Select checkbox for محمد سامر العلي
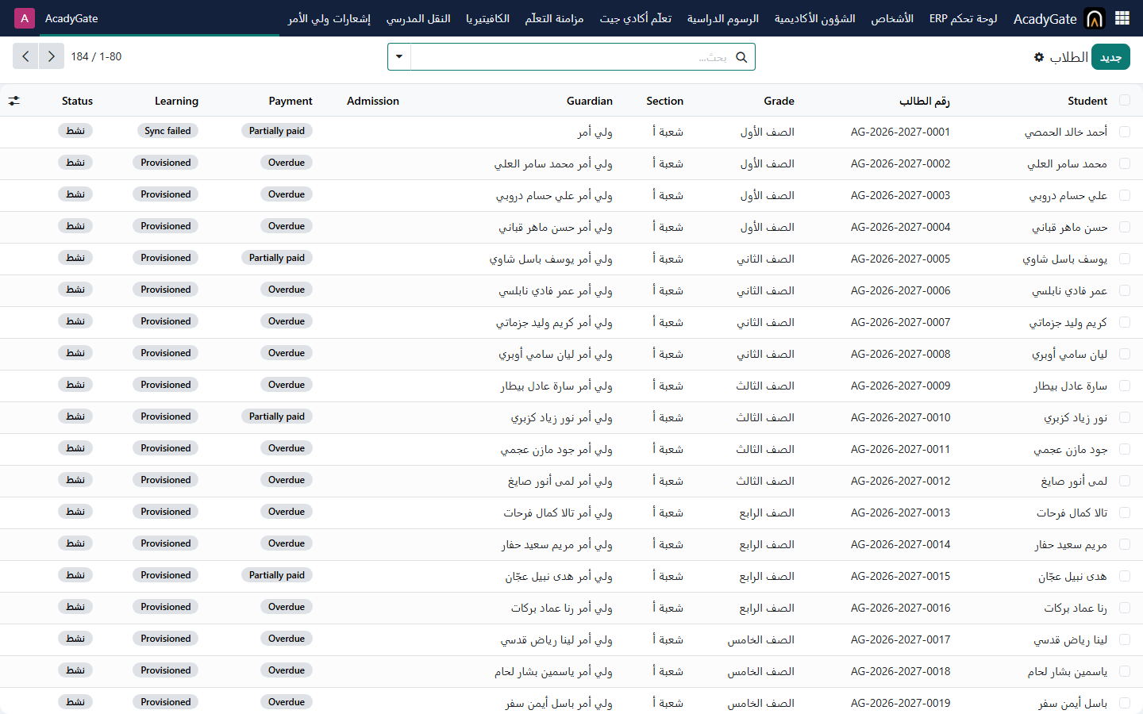 1125,163
